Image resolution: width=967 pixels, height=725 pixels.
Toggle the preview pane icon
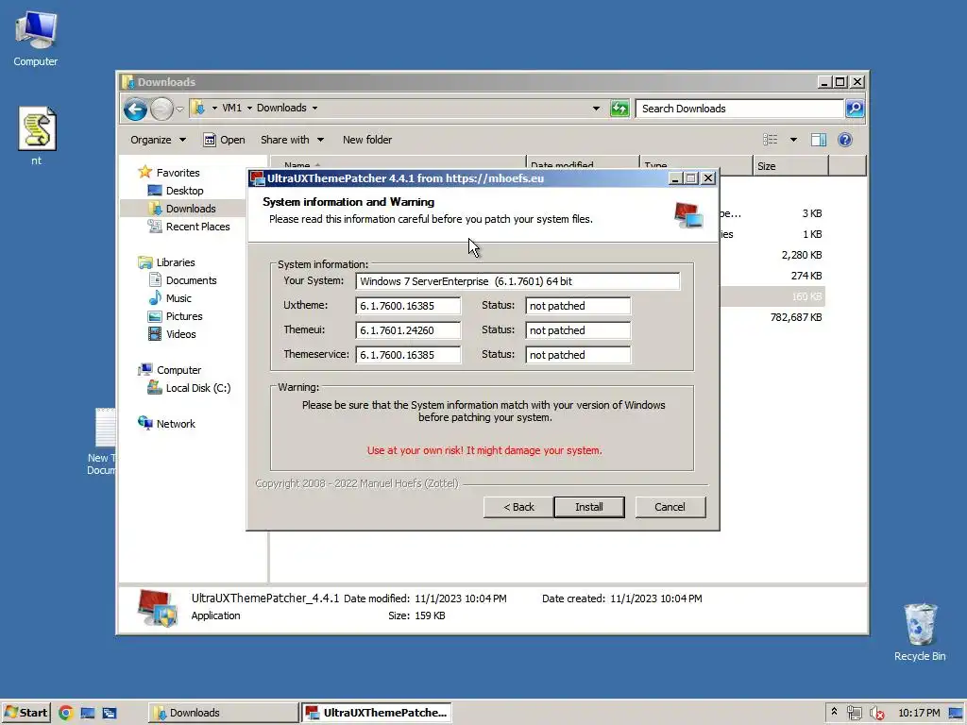point(819,140)
